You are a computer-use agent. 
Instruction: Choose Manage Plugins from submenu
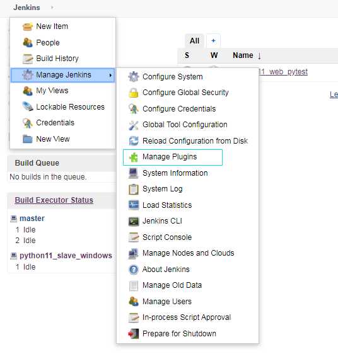pyautogui.click(x=173, y=157)
